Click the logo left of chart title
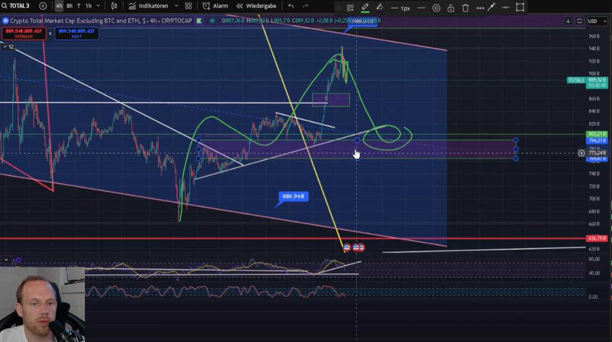This screenshot has width=612, height=342. [6, 21]
